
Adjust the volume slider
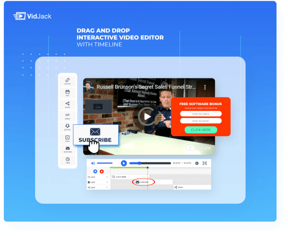(x=105, y=163)
